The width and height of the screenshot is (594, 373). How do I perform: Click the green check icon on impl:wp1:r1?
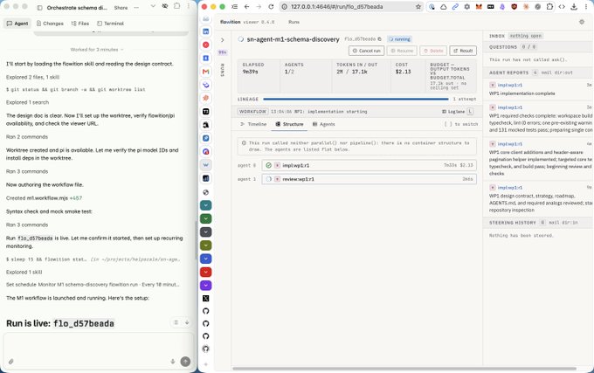point(268,165)
